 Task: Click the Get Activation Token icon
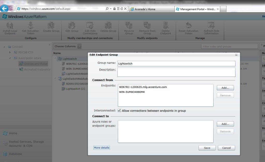point(31,25)
